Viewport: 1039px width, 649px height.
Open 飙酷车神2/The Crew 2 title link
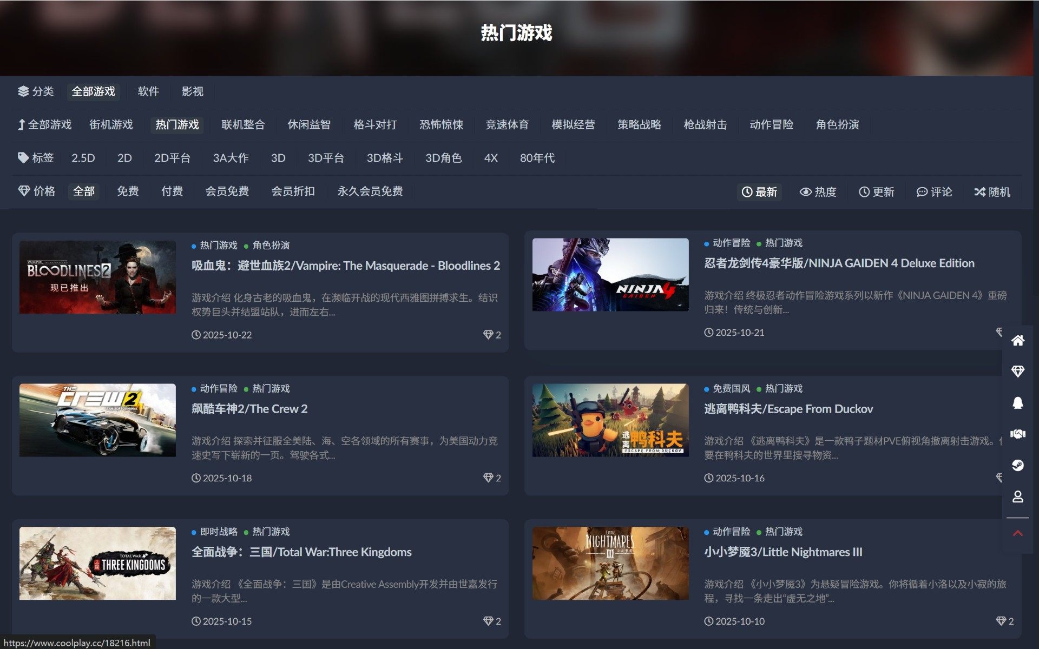click(249, 409)
